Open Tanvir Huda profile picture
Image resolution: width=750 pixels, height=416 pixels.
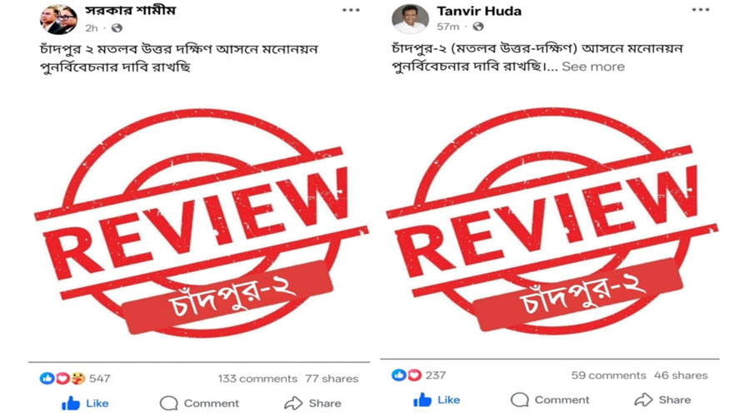point(410,19)
